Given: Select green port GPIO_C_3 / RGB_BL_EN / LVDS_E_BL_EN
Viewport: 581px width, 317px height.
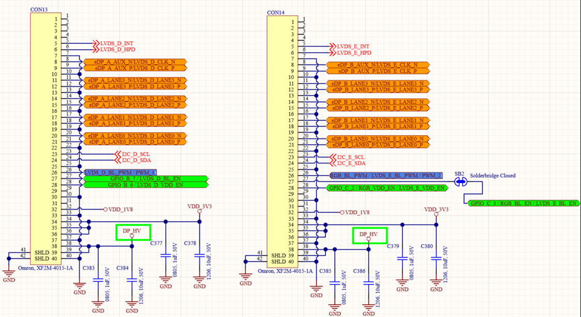Looking at the screenshot, I should click(x=524, y=203).
